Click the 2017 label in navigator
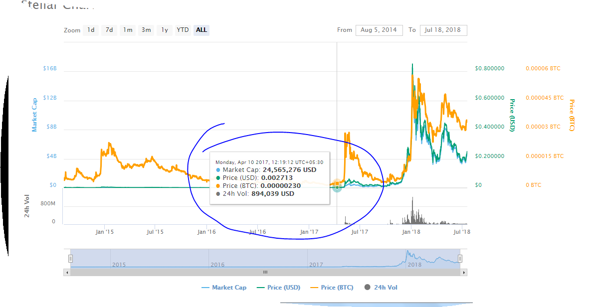The height and width of the screenshot is (307, 592). click(x=316, y=265)
